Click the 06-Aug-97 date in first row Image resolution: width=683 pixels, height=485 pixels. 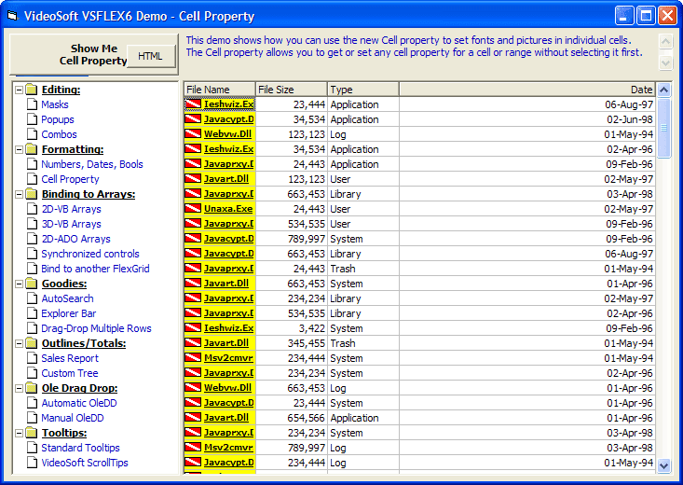527,104
